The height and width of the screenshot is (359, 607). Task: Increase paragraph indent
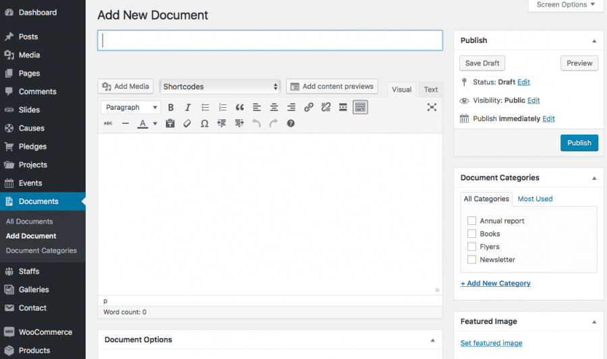point(239,124)
